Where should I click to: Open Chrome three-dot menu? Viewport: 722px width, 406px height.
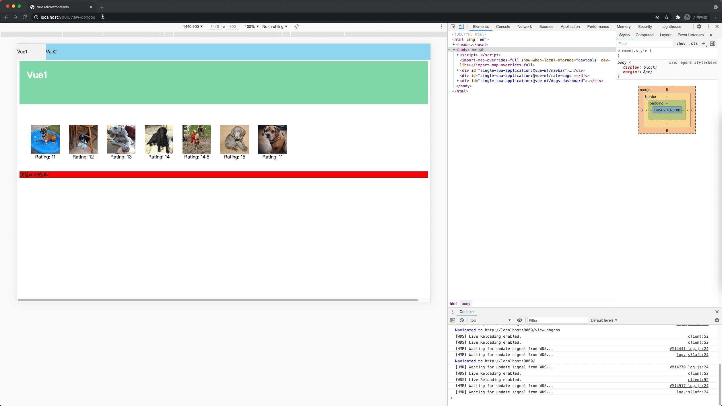(x=716, y=17)
